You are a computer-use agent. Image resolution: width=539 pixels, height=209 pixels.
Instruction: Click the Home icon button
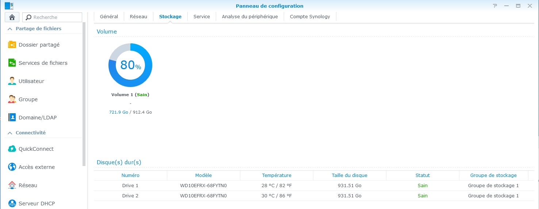[12, 17]
